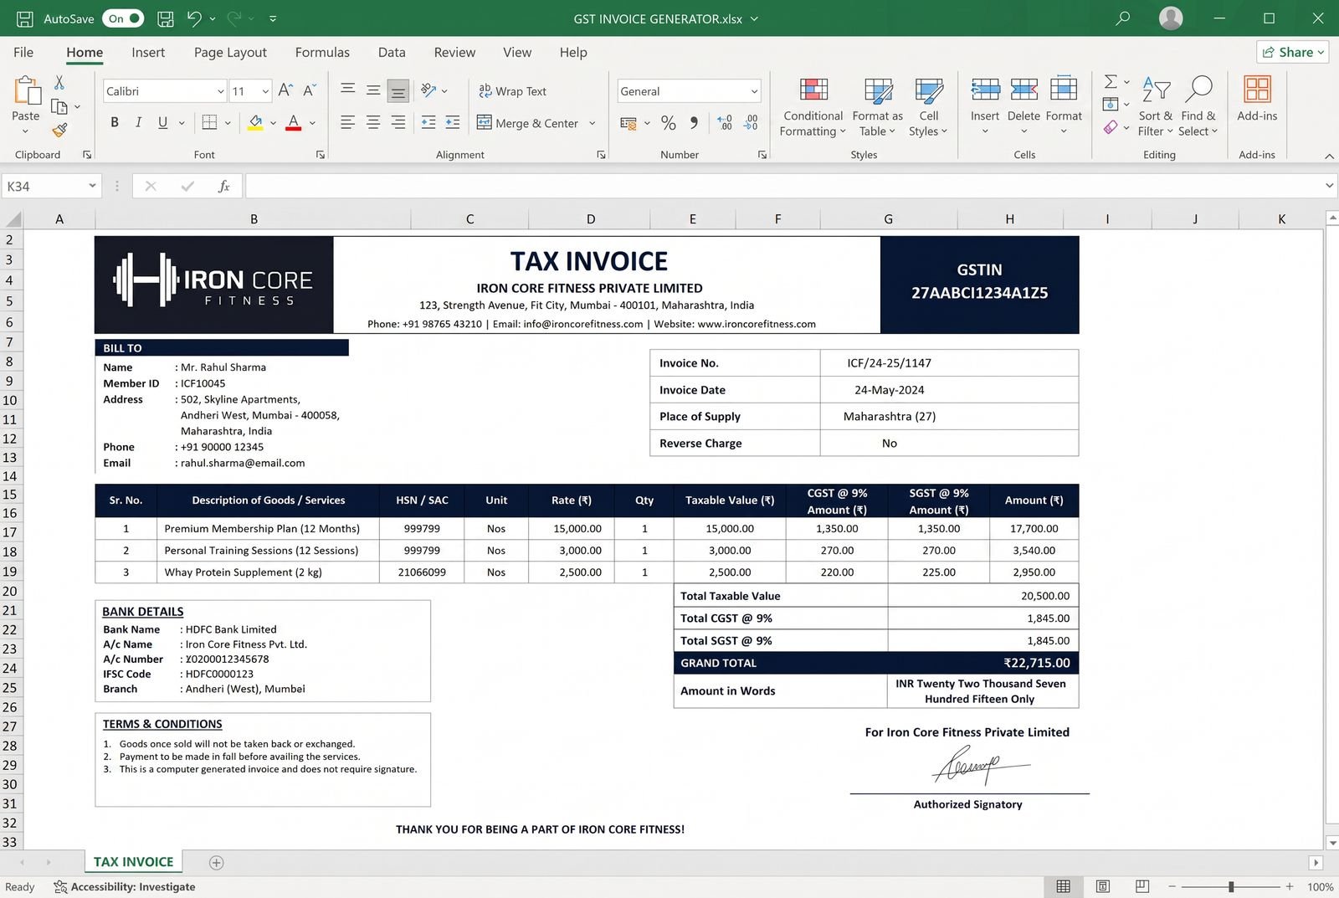This screenshot has height=898, width=1339.
Task: Open the user account avatar
Action: (1171, 18)
